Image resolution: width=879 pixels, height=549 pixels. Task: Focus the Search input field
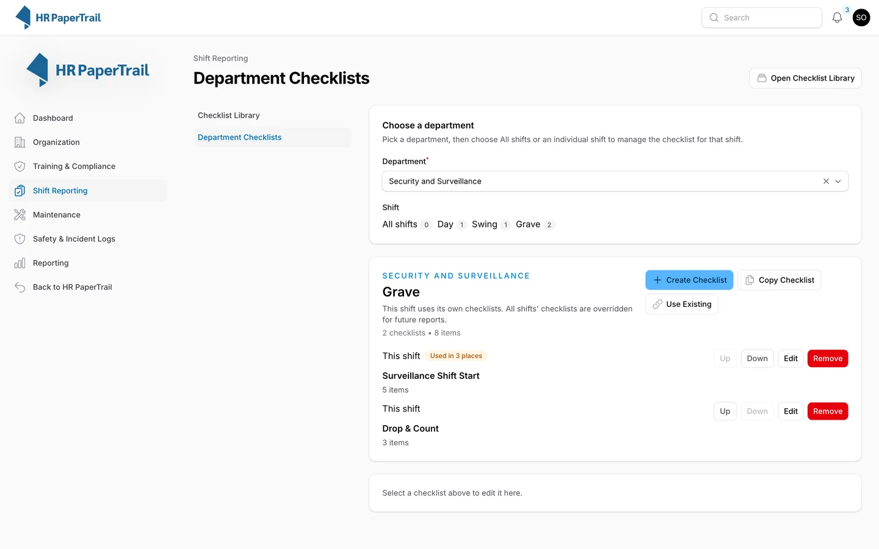point(762,18)
